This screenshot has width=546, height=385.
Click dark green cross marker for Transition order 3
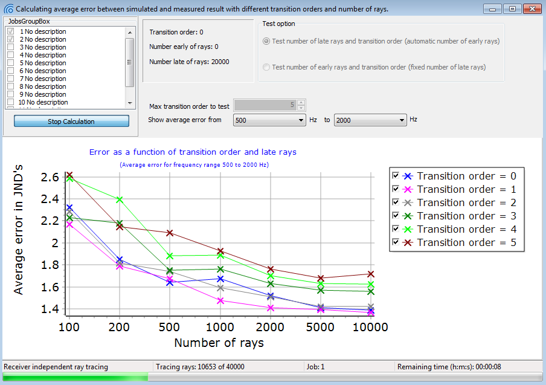click(408, 216)
